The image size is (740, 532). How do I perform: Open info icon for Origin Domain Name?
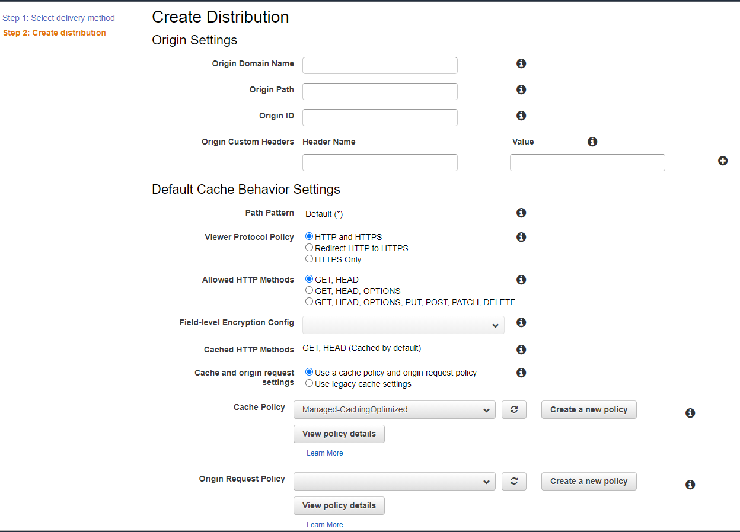[x=521, y=63]
